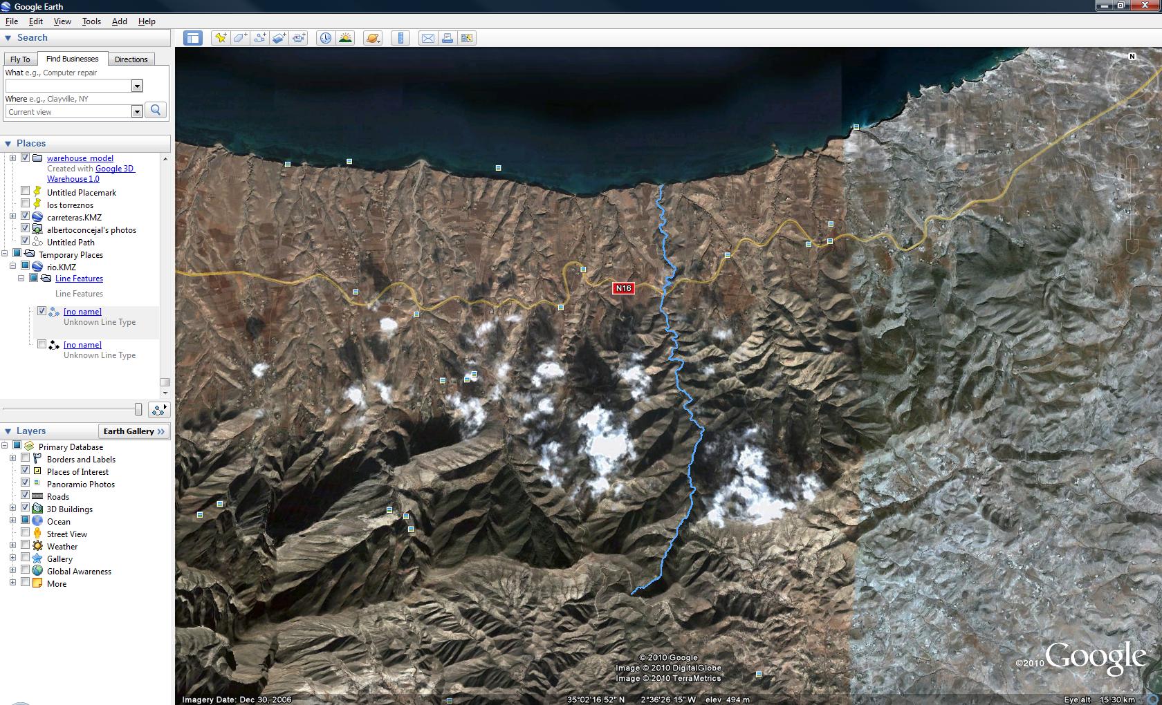Expand the Weather layer tree node
The image size is (1162, 705).
pos(12,546)
